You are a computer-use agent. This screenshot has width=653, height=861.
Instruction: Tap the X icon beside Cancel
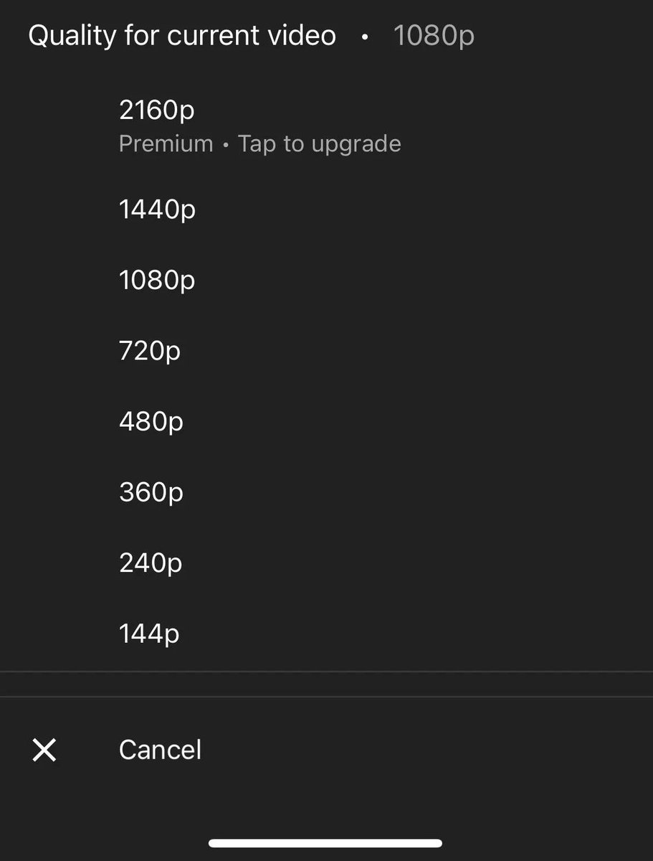tap(44, 750)
